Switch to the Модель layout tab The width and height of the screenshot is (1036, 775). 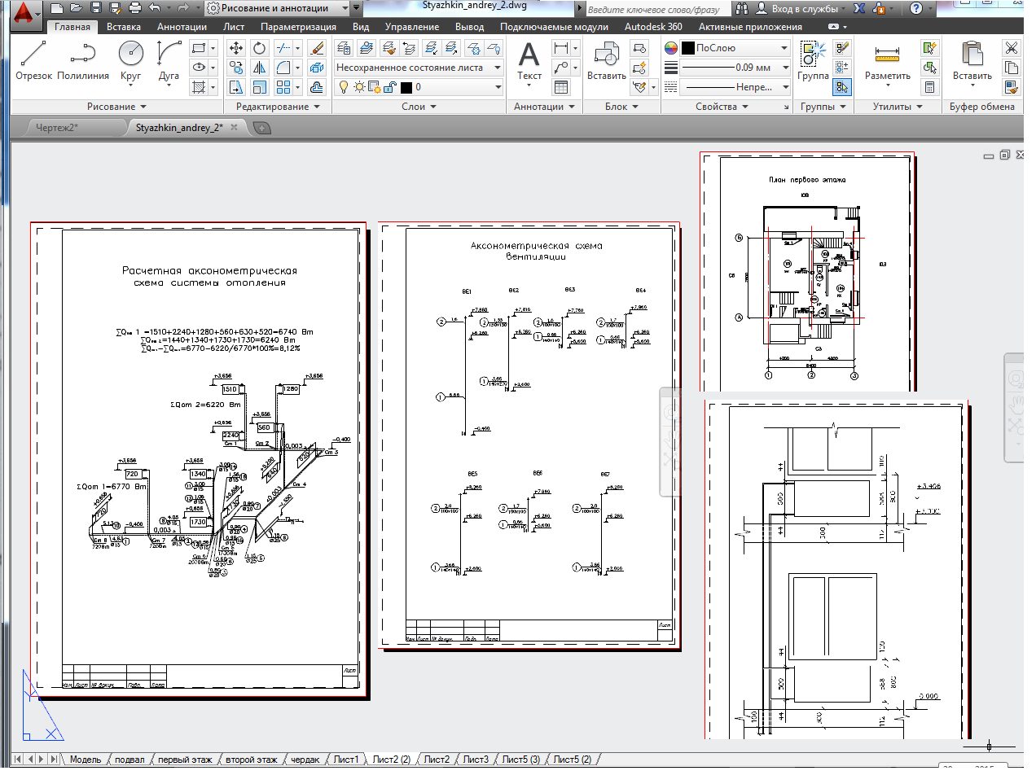click(86, 760)
